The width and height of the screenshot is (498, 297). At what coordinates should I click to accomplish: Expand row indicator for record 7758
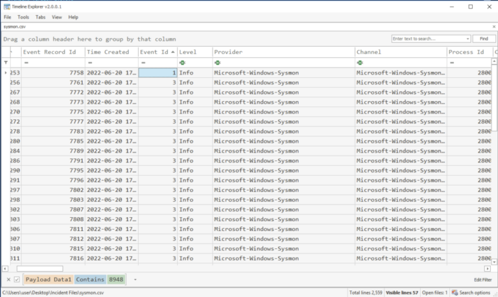click(x=6, y=73)
